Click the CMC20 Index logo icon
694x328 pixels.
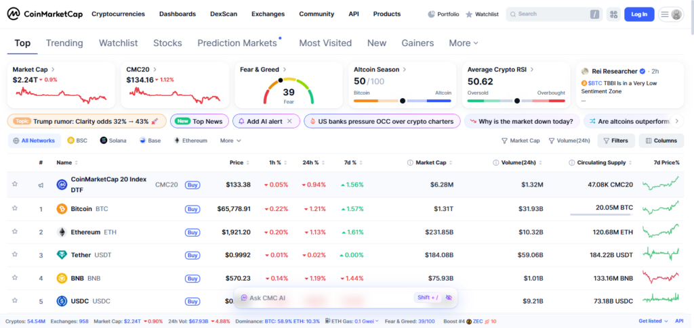(62, 185)
